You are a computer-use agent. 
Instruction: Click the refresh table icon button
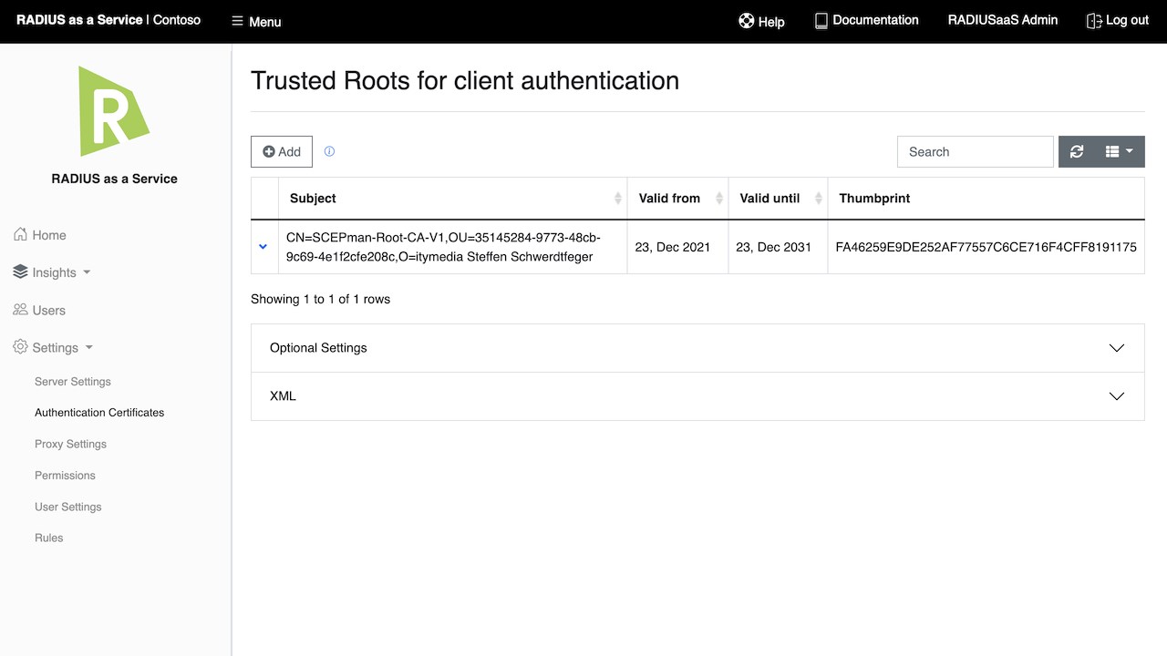1077,152
